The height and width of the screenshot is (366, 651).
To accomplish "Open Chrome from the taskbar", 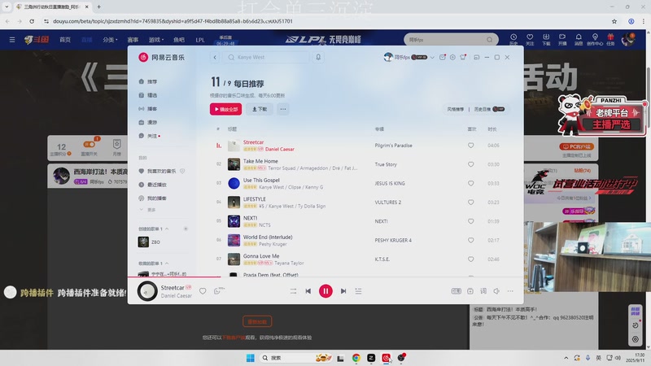I will coord(356,358).
